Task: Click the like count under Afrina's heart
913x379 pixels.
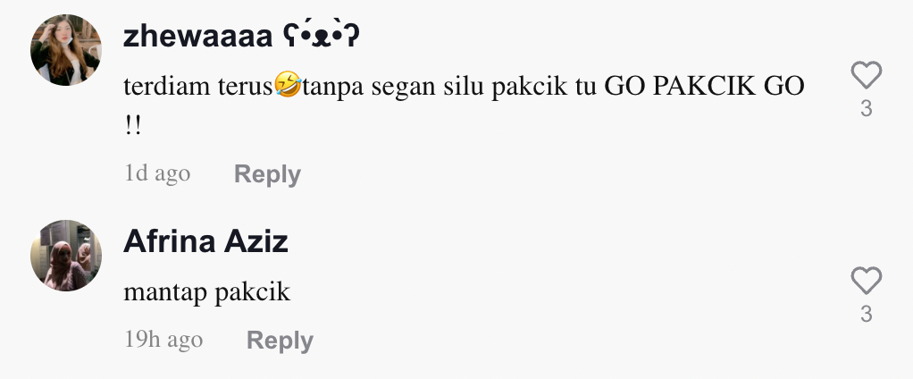Action: tap(866, 315)
